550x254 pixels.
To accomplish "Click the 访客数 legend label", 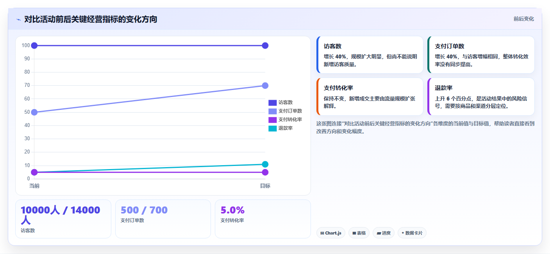I will click(286, 102).
